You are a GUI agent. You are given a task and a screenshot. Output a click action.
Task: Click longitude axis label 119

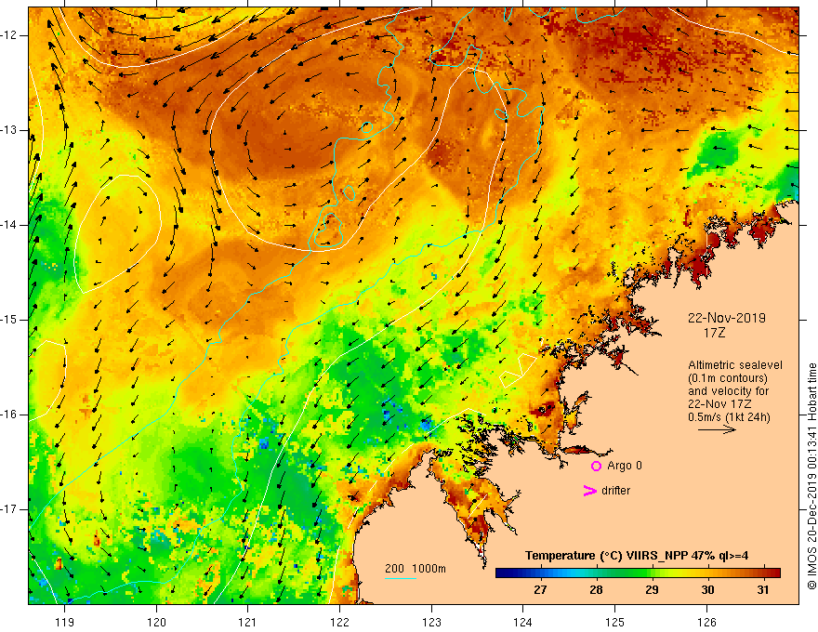click(65, 622)
